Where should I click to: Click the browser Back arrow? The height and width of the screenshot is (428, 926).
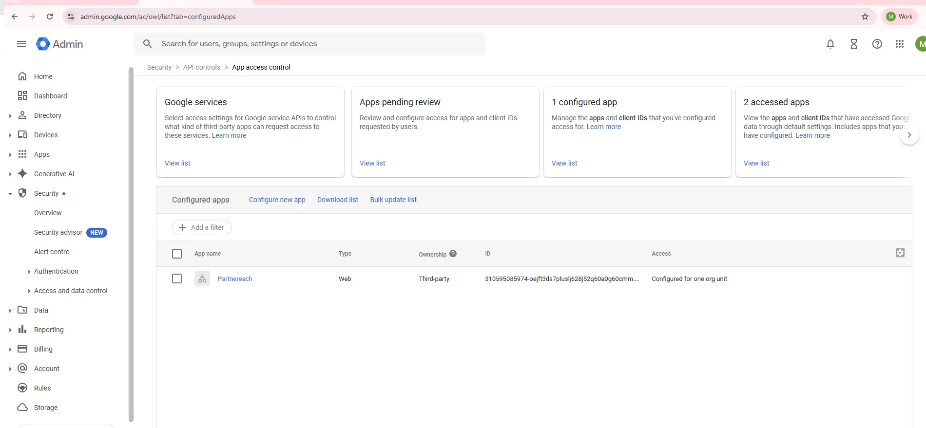15,17
